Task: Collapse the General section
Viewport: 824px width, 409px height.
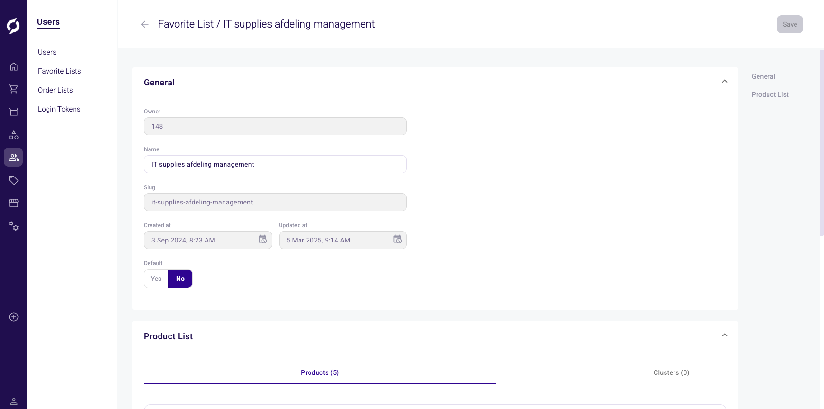Action: click(x=724, y=82)
